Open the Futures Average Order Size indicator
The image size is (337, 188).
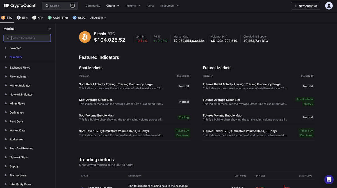point(222,100)
